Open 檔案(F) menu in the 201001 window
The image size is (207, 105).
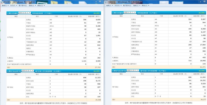pyautogui.click(x=5, y=5)
